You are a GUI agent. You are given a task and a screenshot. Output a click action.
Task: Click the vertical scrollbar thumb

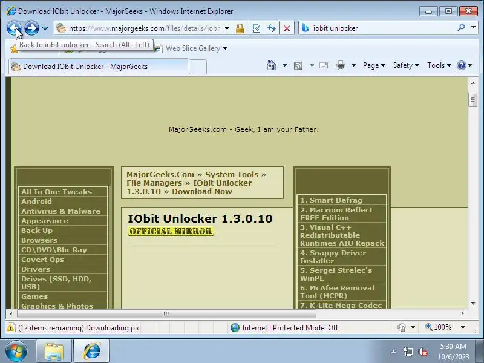point(473,99)
